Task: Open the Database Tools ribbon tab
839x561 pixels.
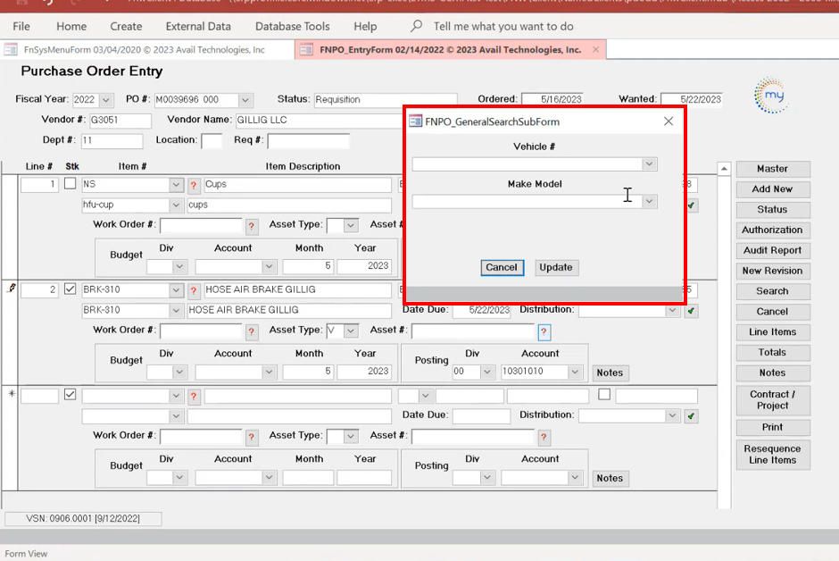Action: coord(292,27)
